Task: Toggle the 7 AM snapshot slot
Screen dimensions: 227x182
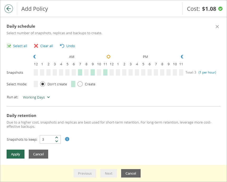Action: pyautogui.click(x=80, y=72)
